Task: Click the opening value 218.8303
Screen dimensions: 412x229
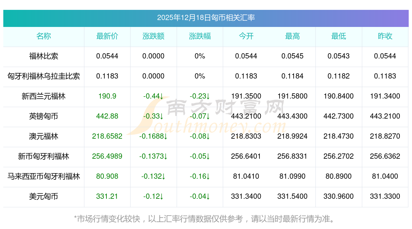Action: pos(246,136)
